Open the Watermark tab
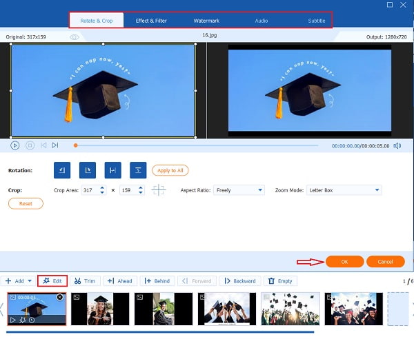Viewport: 414px width, 339px height. 206,21
